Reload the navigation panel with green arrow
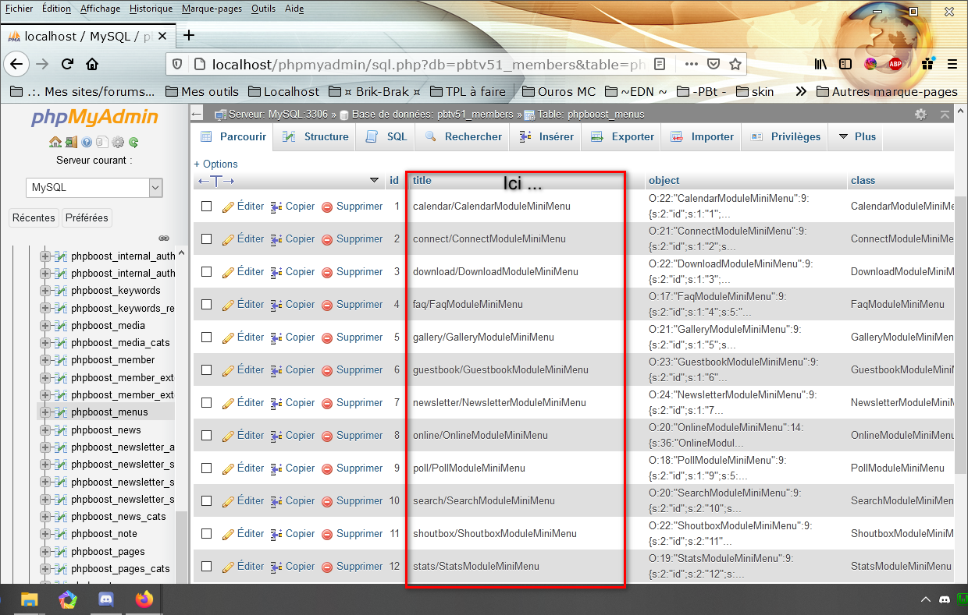 tap(133, 143)
